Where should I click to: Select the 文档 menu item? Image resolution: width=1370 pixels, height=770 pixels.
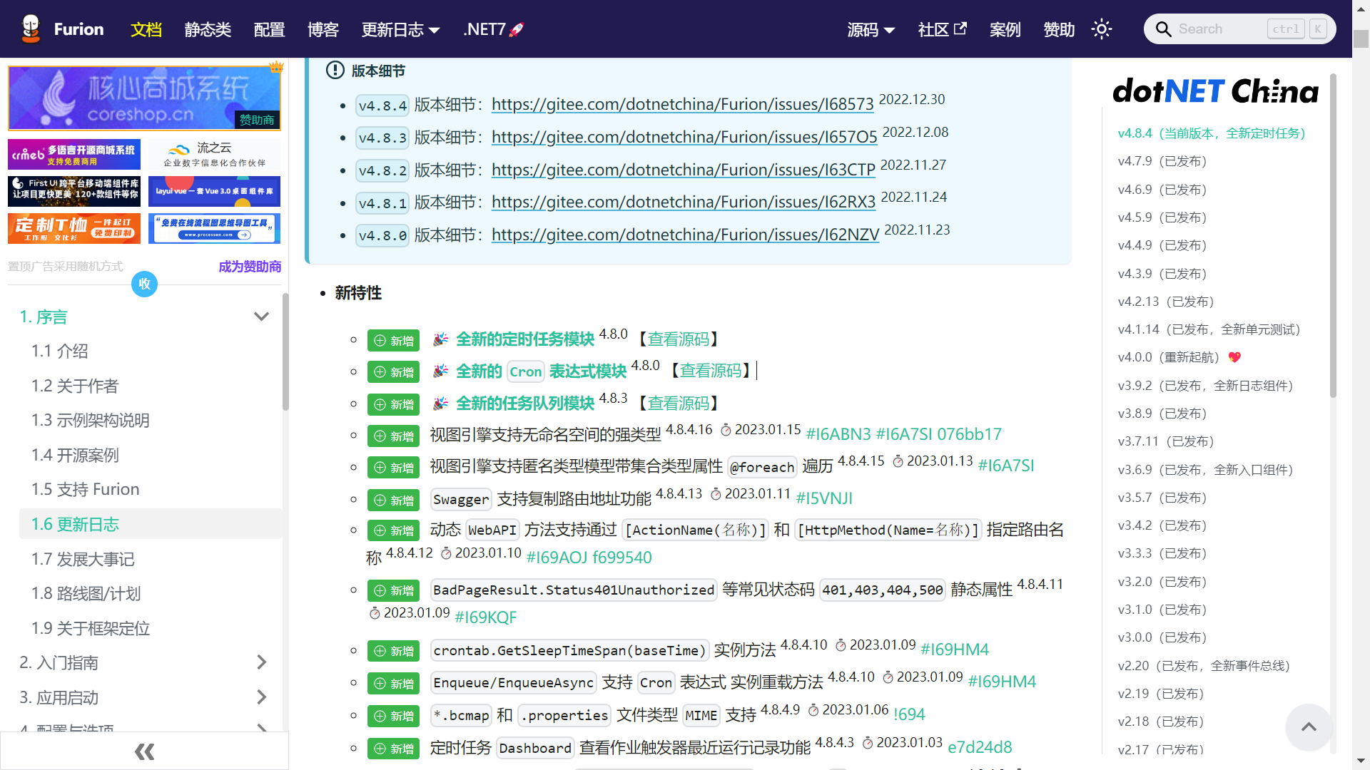point(146,30)
